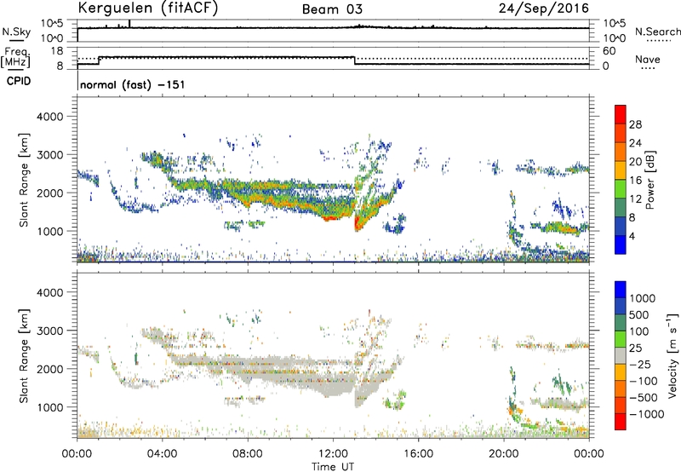This screenshot has height=472, width=681.
Task: Click the '20:00' time tick label
Action: 503,454
